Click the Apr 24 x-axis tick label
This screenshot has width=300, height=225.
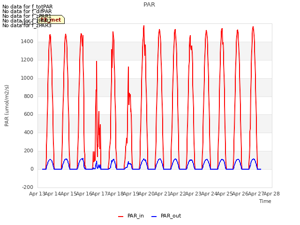tap(209, 194)
